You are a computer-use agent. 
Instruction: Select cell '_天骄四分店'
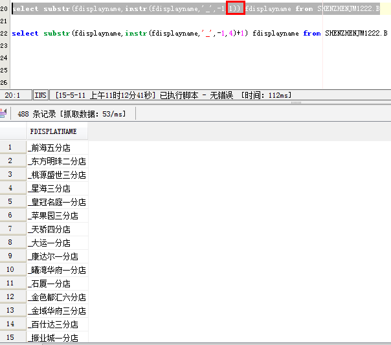[57, 229]
